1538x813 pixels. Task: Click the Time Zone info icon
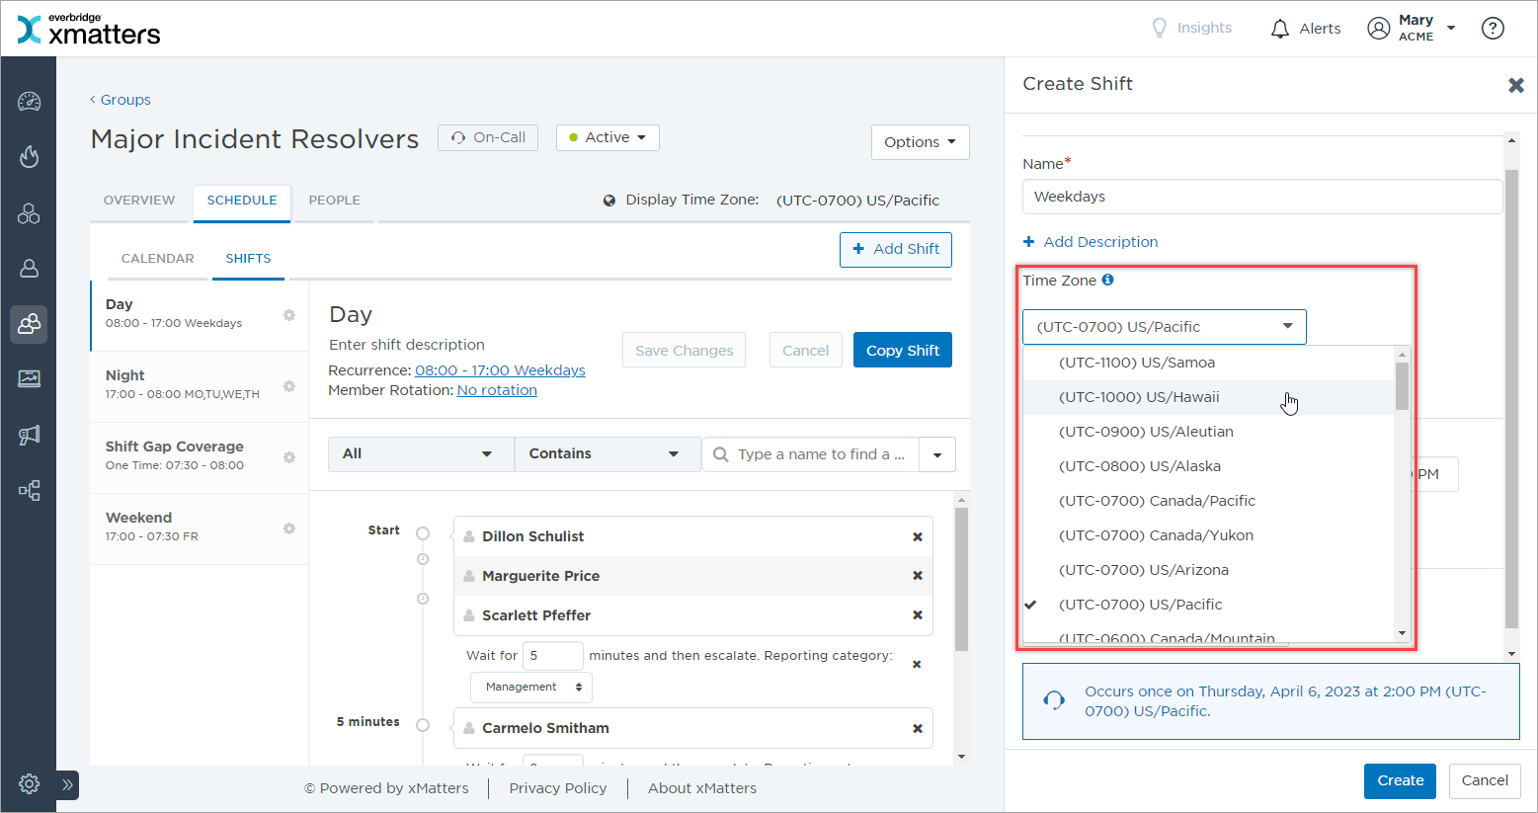click(1107, 280)
